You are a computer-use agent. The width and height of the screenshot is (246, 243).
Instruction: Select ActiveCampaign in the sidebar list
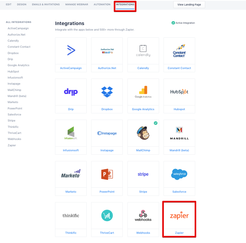coord(18,28)
